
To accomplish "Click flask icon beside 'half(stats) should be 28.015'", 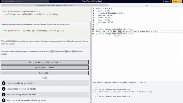I will pyautogui.click(x=4, y=89).
